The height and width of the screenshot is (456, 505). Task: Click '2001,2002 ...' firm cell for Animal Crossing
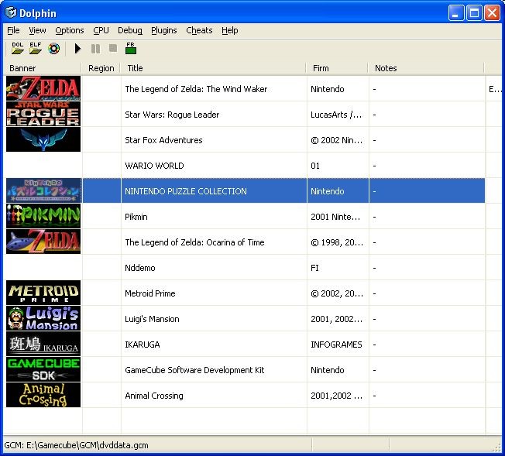tap(337, 396)
